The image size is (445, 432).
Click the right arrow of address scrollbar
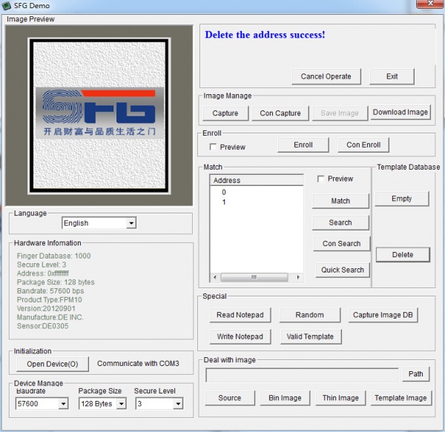point(298,277)
